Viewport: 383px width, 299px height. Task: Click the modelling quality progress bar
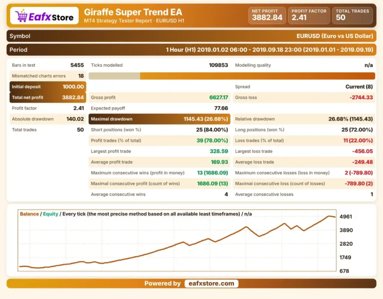tap(231, 76)
